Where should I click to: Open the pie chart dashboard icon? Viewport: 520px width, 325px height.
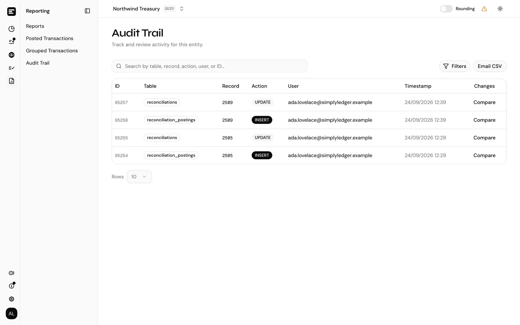[x=11, y=29]
